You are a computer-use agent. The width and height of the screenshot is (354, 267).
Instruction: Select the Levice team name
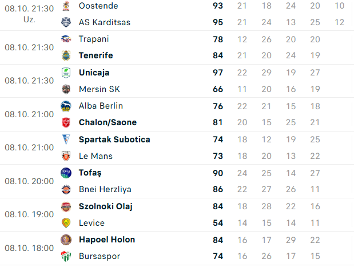(92, 223)
